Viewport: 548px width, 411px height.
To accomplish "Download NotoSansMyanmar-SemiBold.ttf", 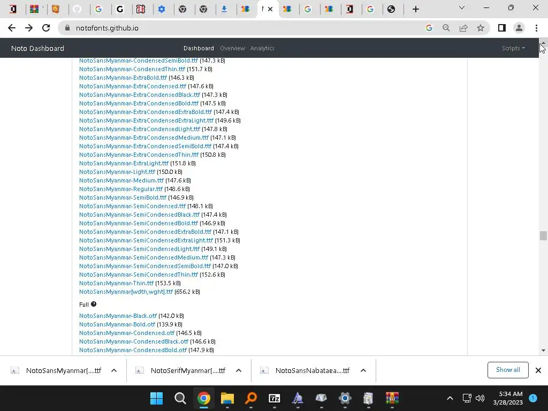I will coord(123,197).
